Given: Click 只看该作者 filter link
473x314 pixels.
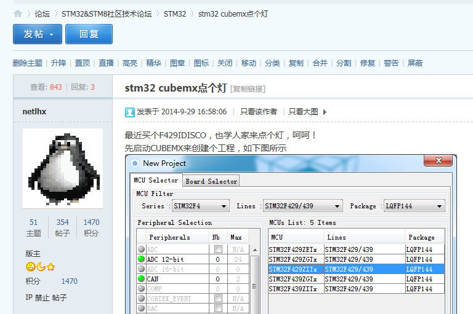Looking at the screenshot, I should pos(259,112).
